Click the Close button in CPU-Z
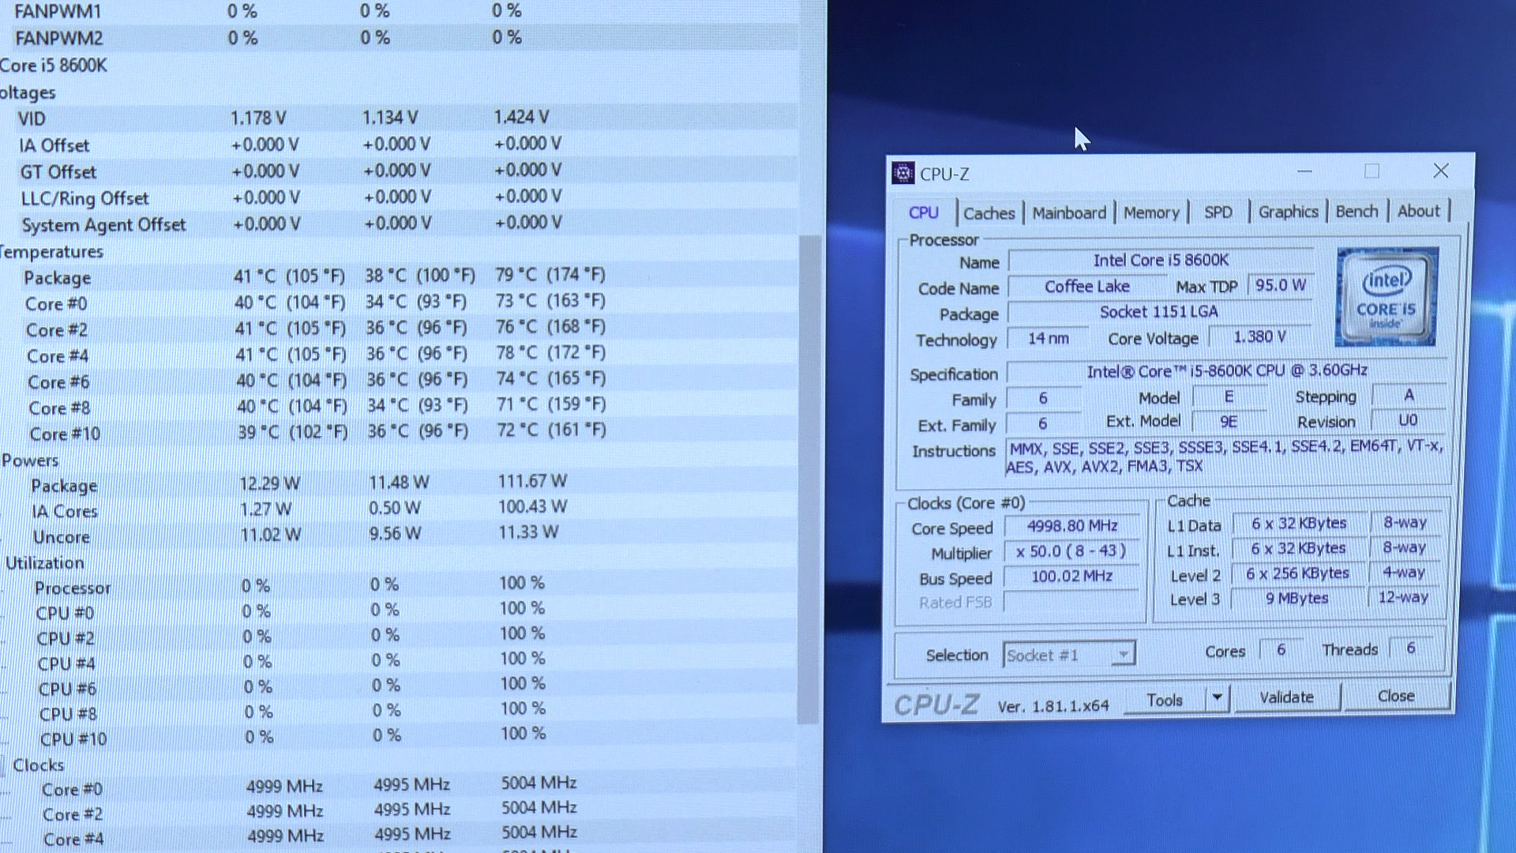Screen dimensions: 1516x853 pyautogui.click(x=1396, y=696)
